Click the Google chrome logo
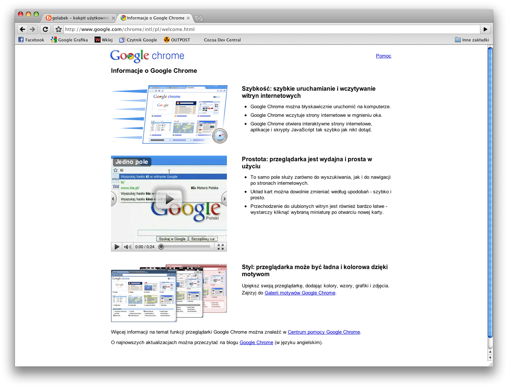Screen dimensions: 508x387 (x=147, y=56)
